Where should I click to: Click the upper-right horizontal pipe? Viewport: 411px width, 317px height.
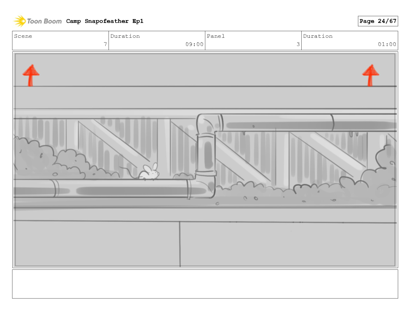tap(304, 122)
